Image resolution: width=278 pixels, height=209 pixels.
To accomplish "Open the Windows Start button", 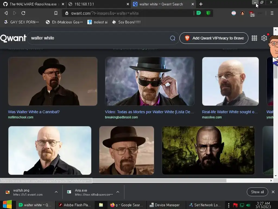I will pyautogui.click(x=7, y=205).
